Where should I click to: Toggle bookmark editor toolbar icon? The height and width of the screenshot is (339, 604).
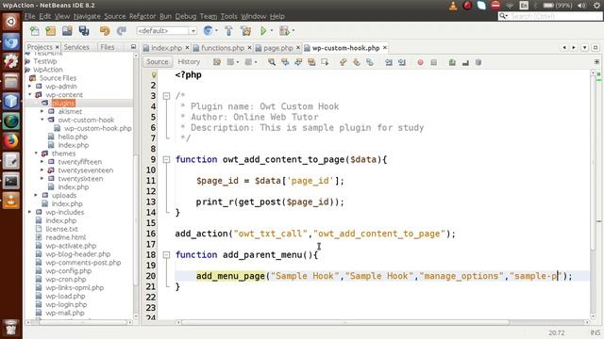370,62
